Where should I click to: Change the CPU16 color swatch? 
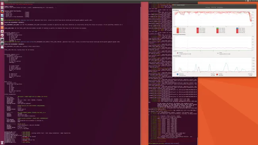pyautogui.click(x=237, y=33)
